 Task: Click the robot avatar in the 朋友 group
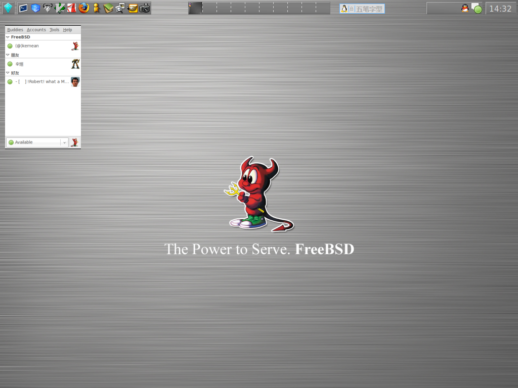[75, 64]
